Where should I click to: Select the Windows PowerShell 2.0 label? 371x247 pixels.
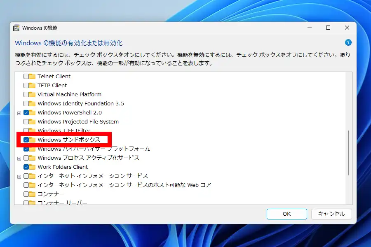pos(70,112)
